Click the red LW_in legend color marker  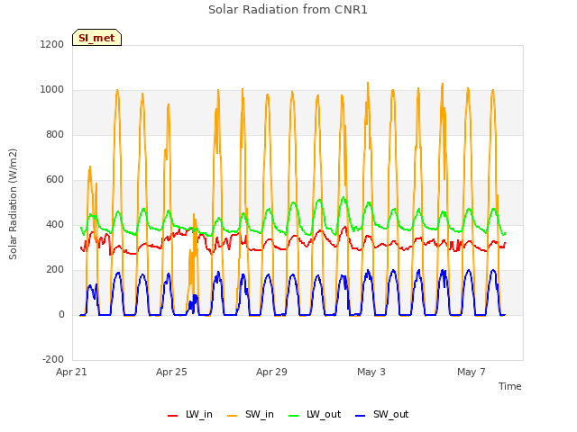pyautogui.click(x=172, y=416)
